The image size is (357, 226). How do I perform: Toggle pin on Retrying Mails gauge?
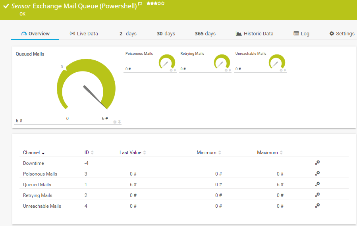point(230,70)
